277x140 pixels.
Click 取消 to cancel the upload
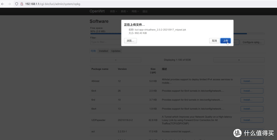(214, 41)
